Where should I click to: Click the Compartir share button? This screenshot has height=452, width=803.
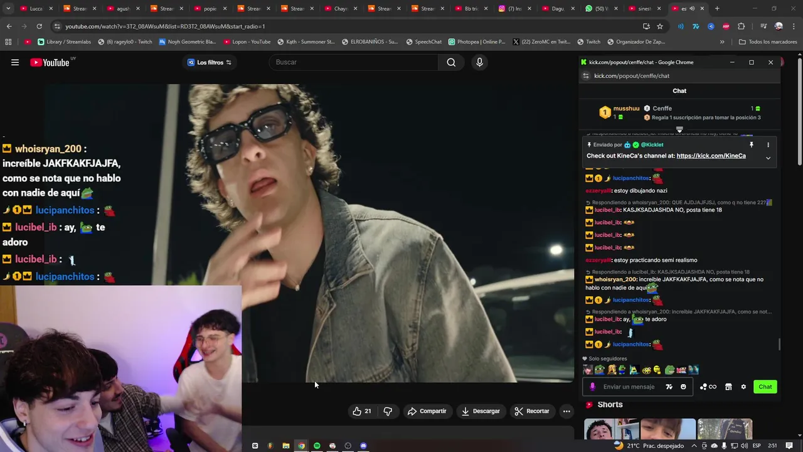[x=427, y=411]
